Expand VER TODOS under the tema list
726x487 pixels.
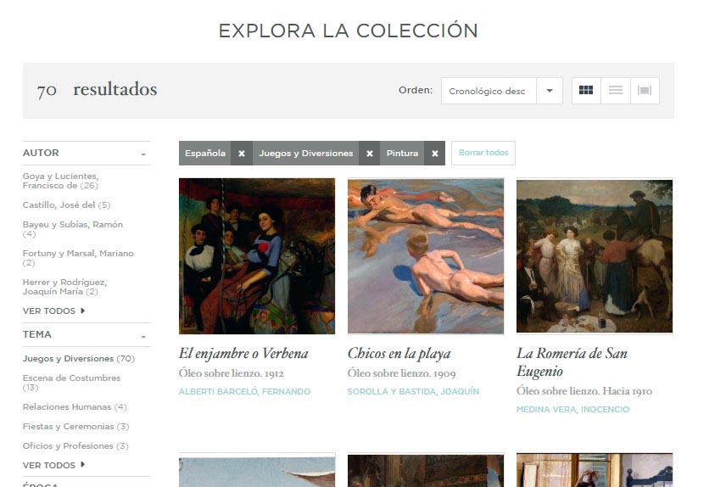[x=53, y=465]
